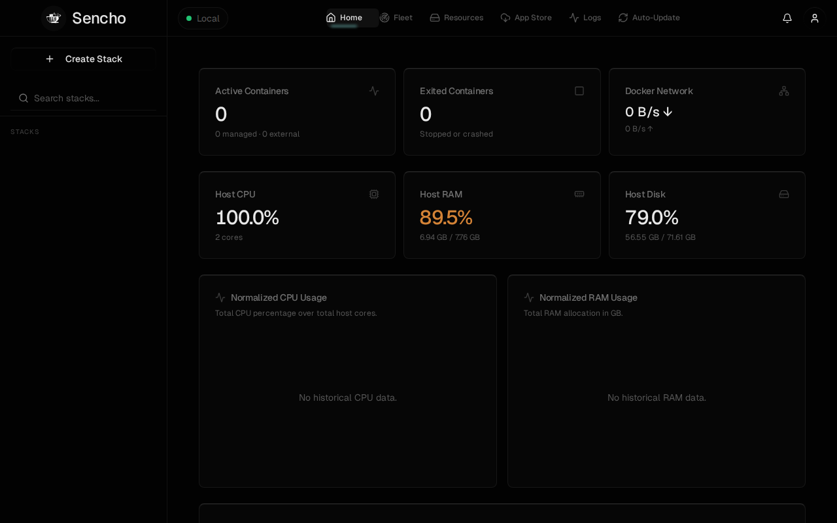
Task: Open the user profile icon
Action: pos(815,18)
